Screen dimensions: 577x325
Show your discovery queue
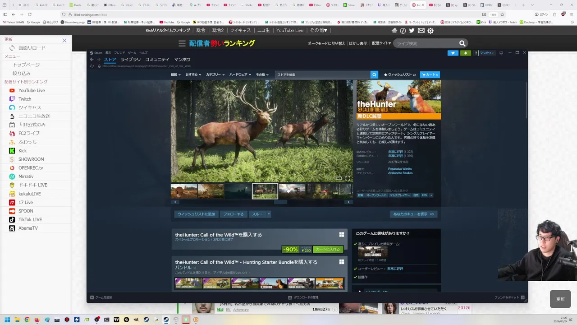[x=413, y=214]
